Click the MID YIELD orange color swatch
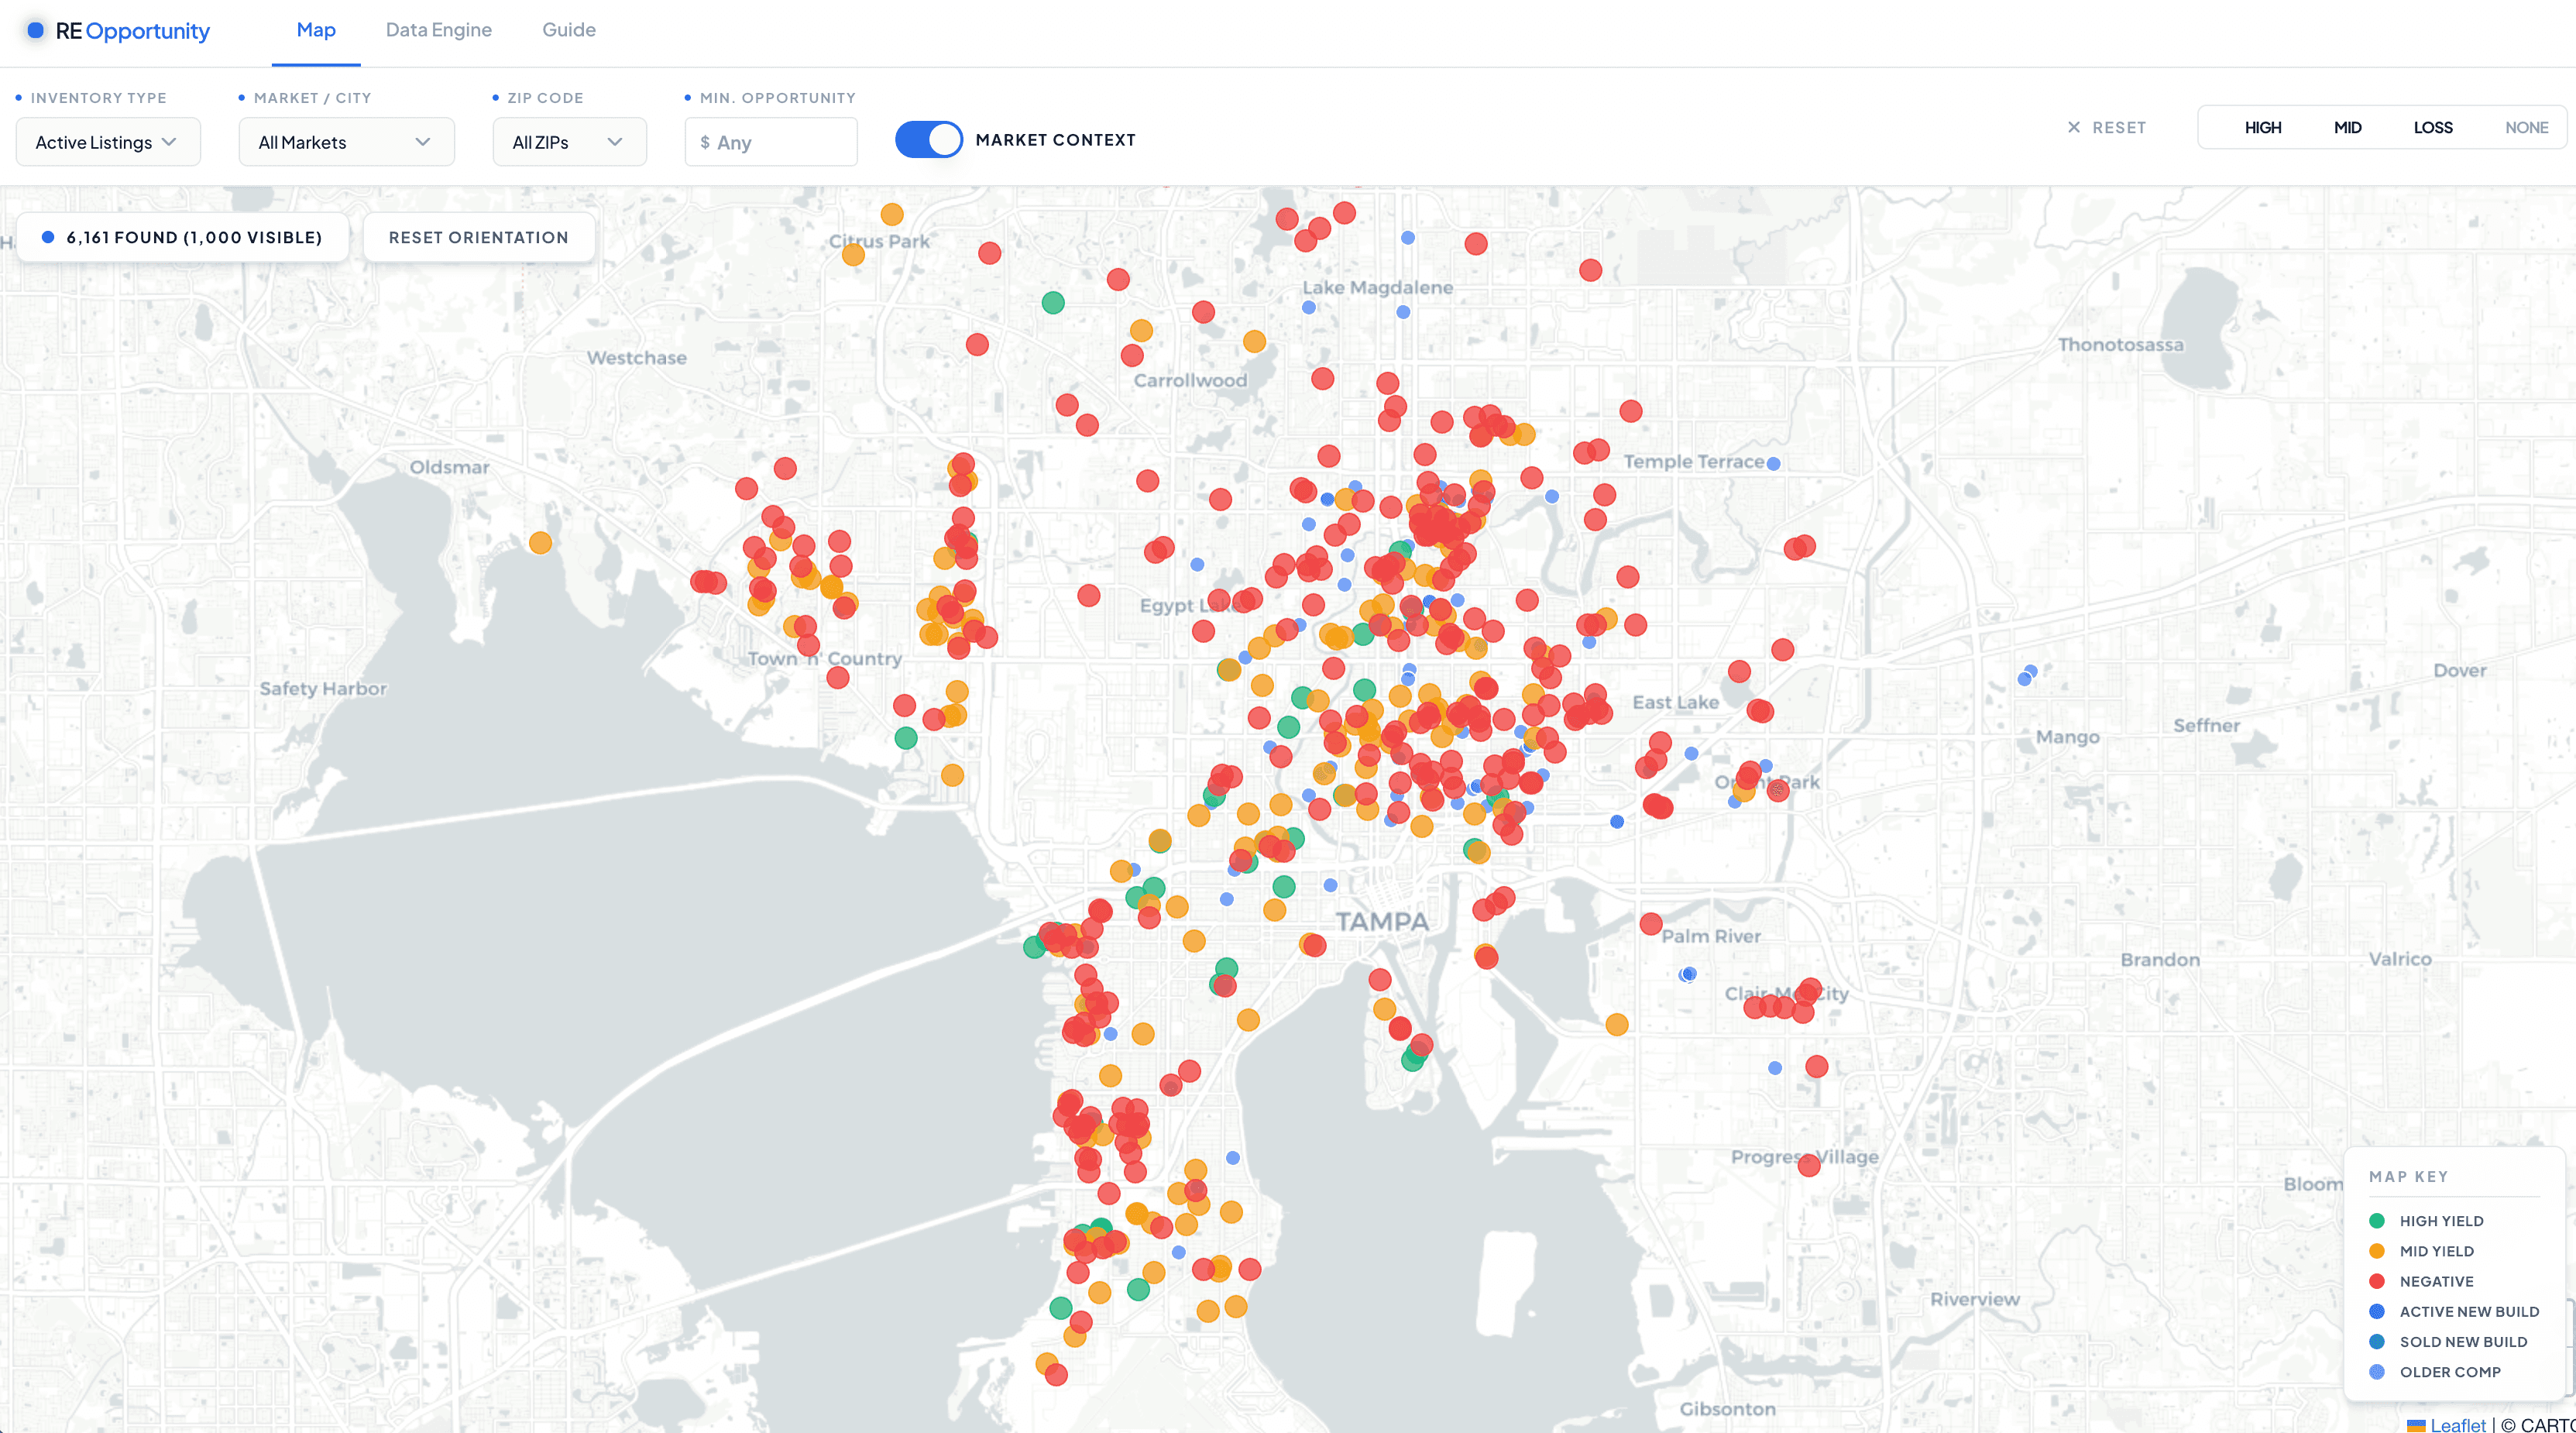The height and width of the screenshot is (1433, 2576). (2378, 1251)
